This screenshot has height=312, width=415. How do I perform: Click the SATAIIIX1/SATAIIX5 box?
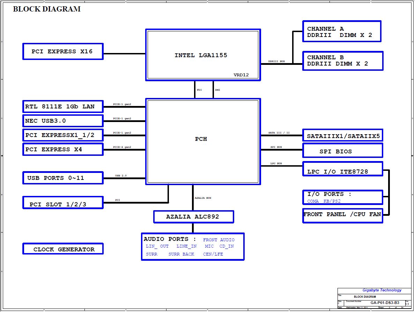(342, 136)
